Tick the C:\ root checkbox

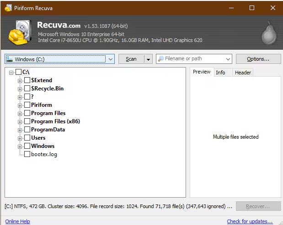click(18, 72)
